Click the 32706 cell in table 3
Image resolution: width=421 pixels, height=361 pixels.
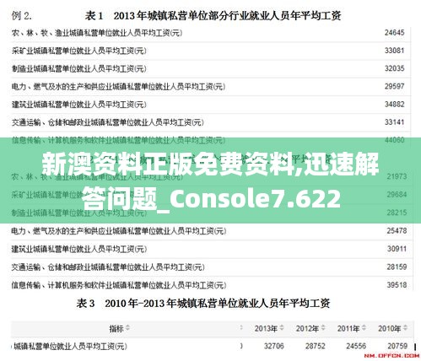(x=273, y=346)
